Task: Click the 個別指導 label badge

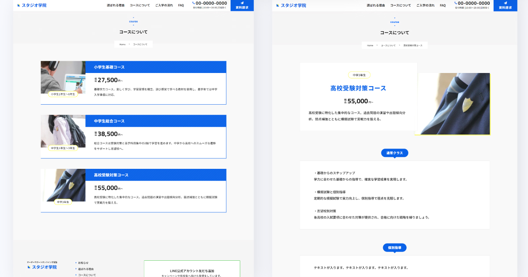Action: coord(395,248)
